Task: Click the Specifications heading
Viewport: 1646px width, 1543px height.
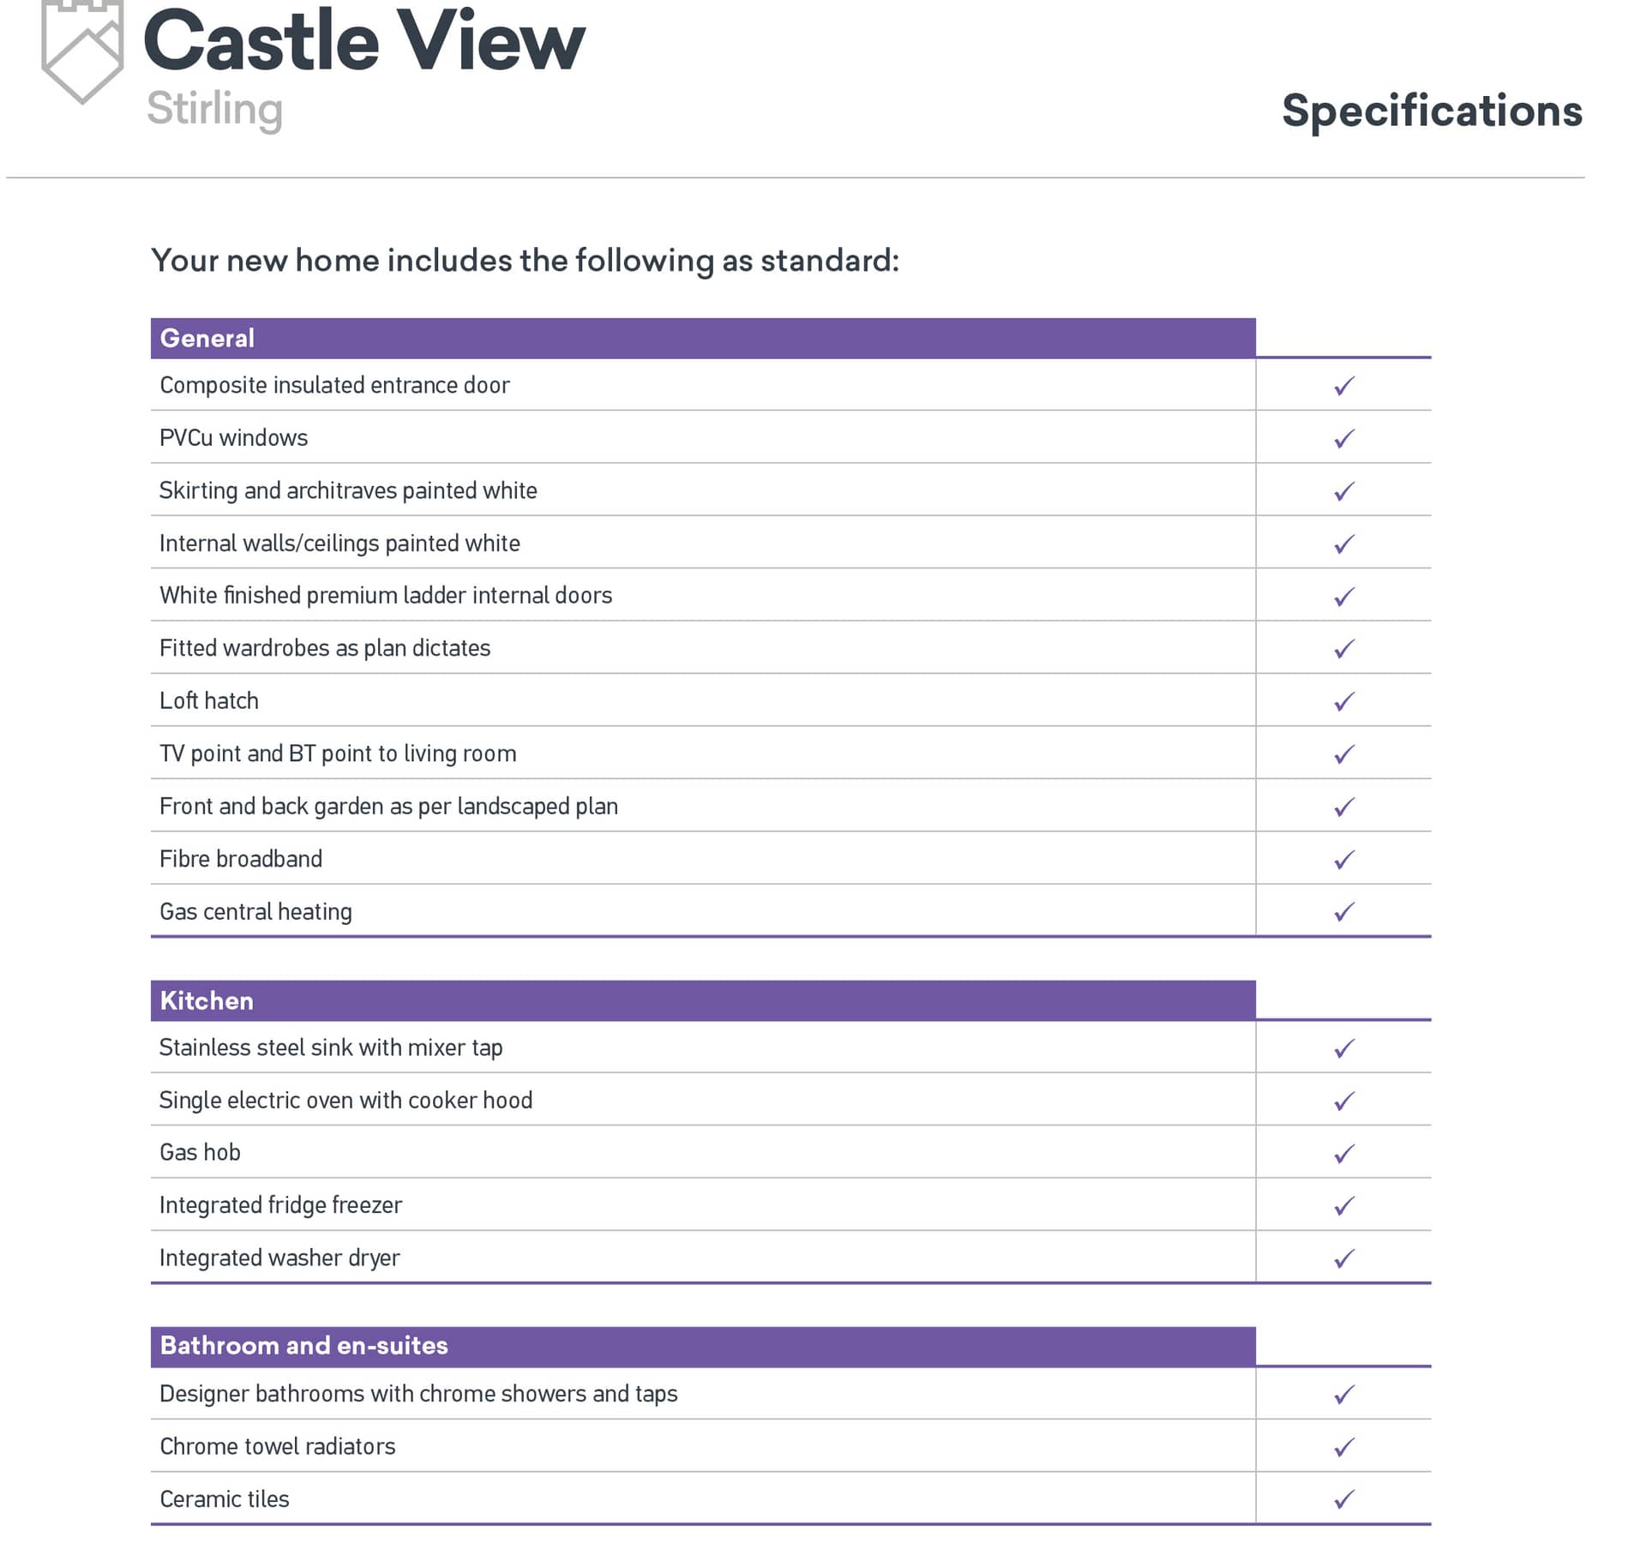Action: (1431, 111)
